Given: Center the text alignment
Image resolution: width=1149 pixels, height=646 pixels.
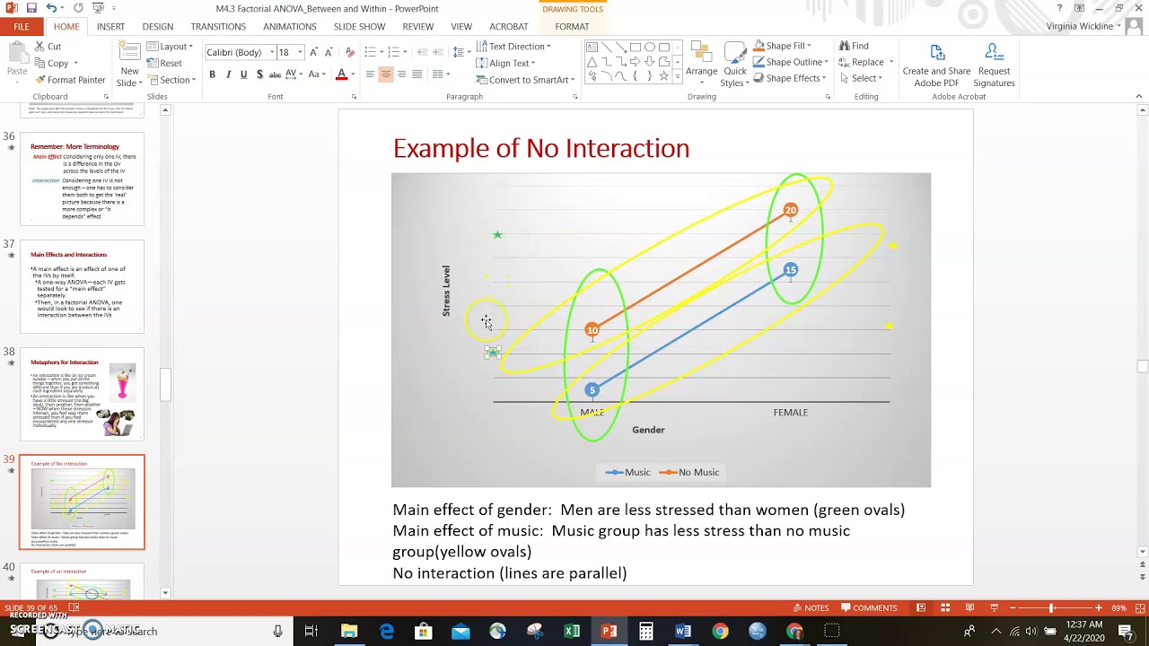Looking at the screenshot, I should point(386,74).
